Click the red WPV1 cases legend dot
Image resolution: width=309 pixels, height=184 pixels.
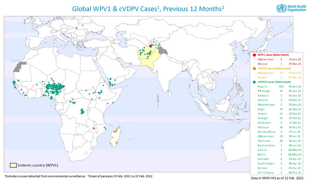point(254,55)
